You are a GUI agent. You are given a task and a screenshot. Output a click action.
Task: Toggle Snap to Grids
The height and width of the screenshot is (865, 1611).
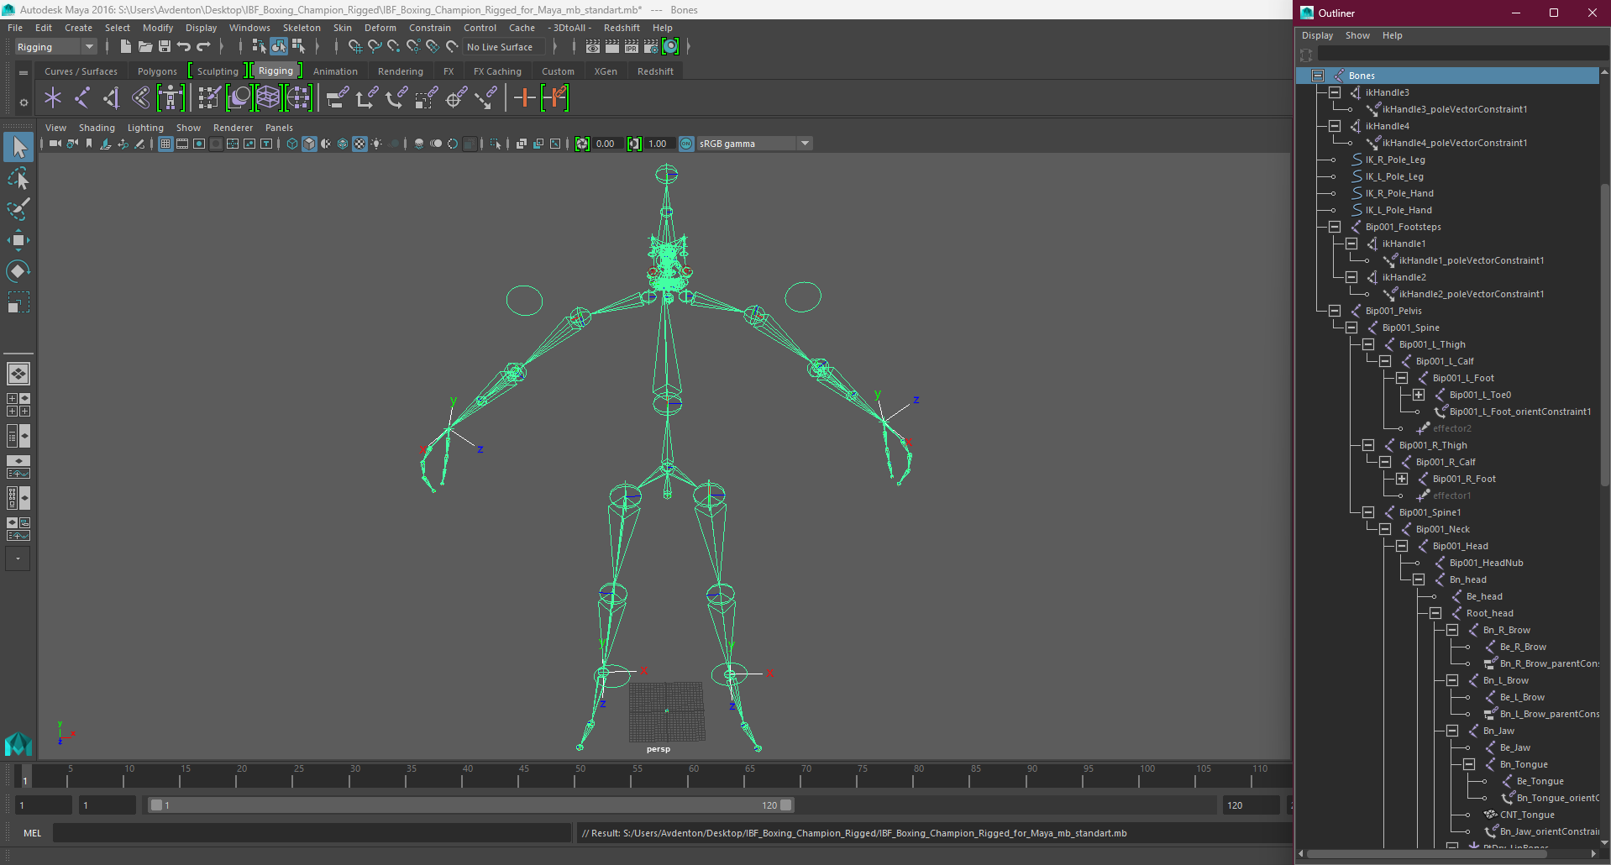click(355, 47)
